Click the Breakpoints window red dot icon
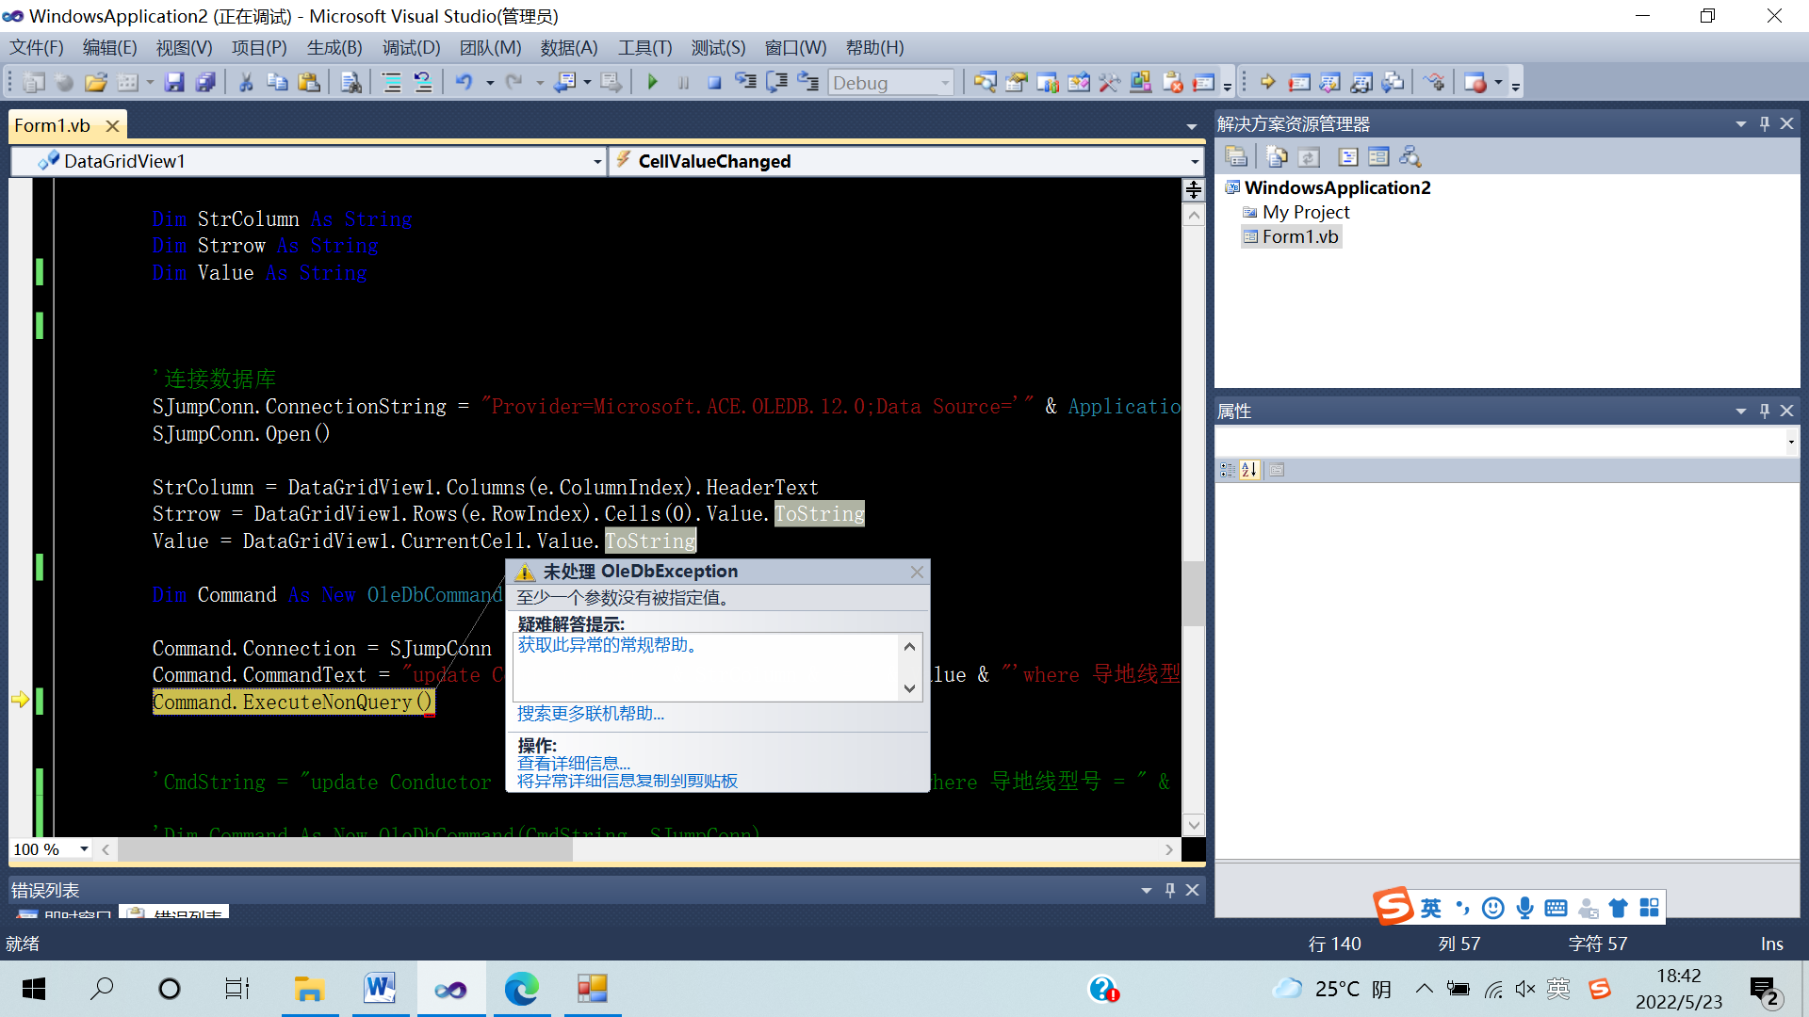 [x=1475, y=83]
